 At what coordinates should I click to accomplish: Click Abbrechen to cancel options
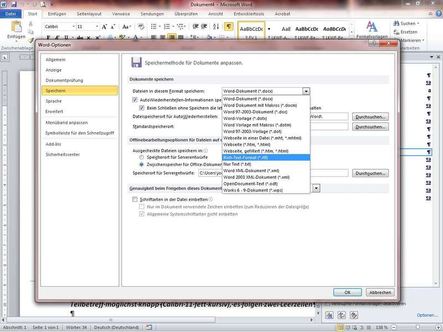pos(380,292)
